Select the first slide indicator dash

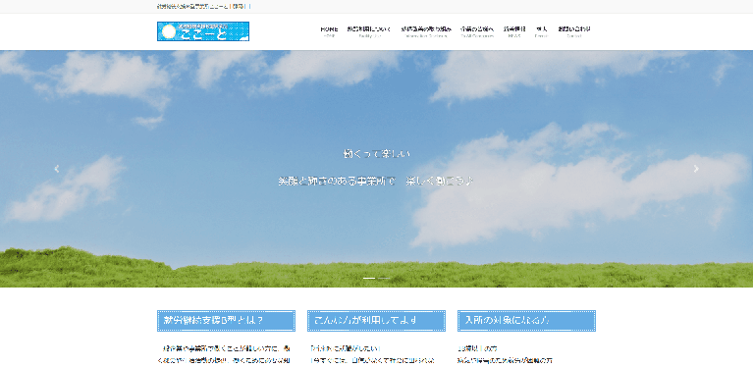pyautogui.click(x=369, y=279)
